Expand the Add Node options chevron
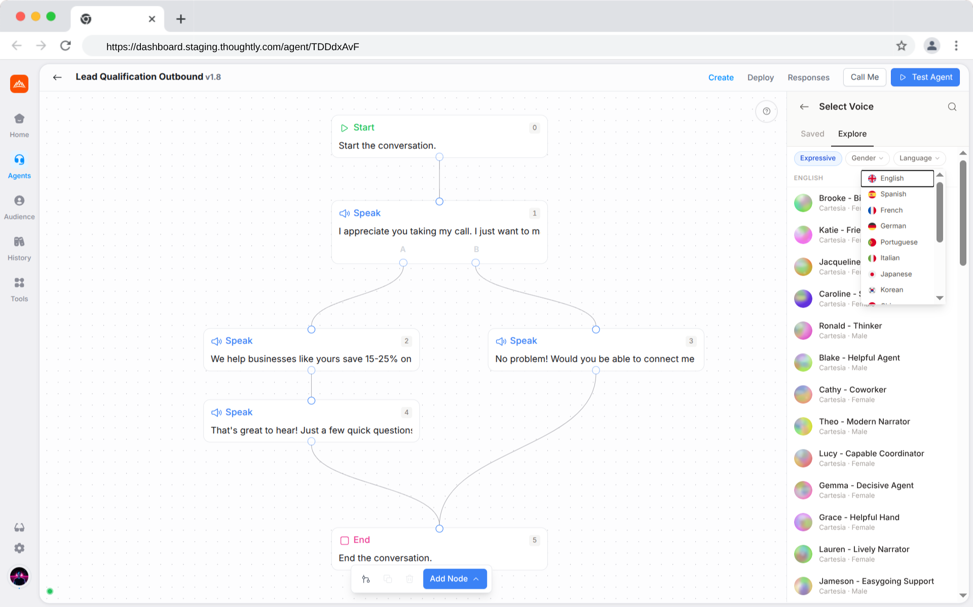973x607 pixels. (x=475, y=579)
